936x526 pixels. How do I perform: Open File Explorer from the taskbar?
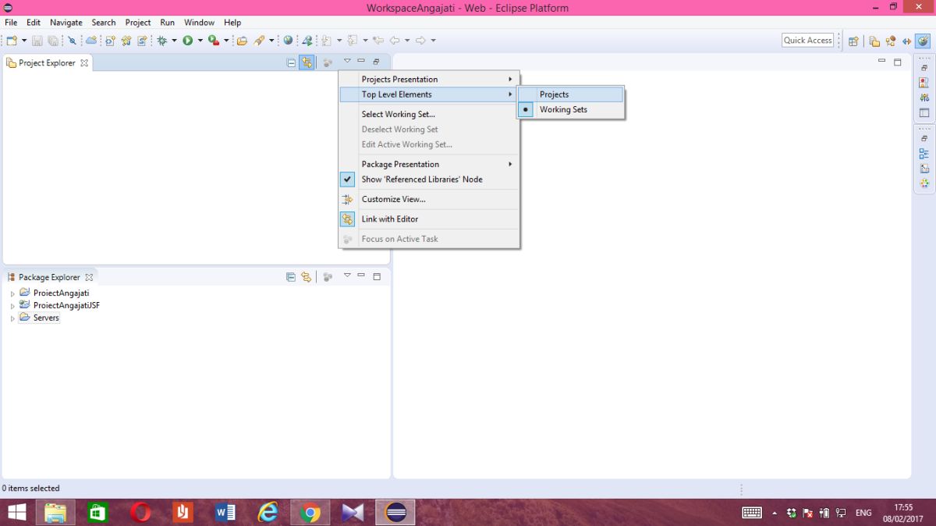[x=55, y=512]
